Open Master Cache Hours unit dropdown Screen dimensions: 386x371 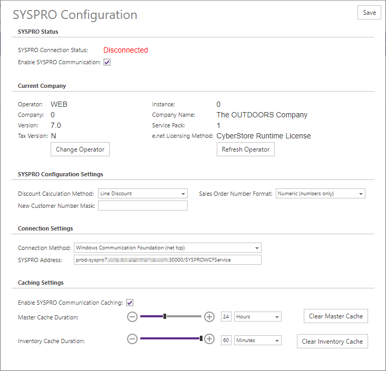[x=258, y=317]
